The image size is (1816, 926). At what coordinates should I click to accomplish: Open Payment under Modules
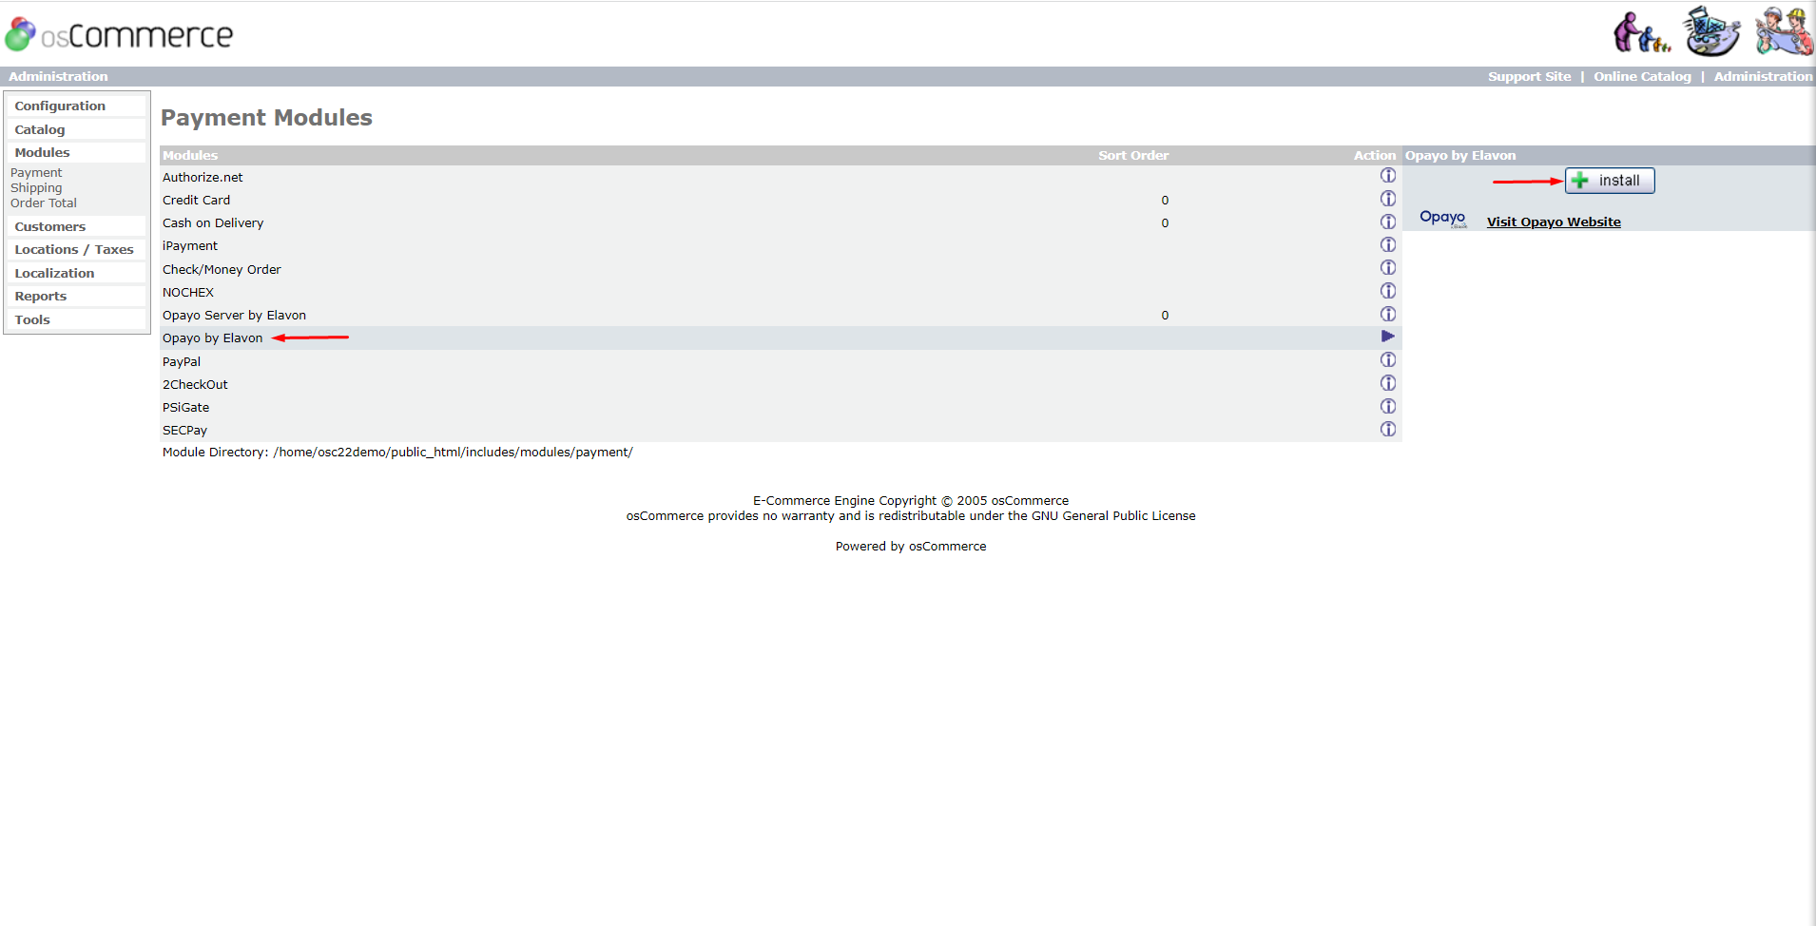(36, 173)
